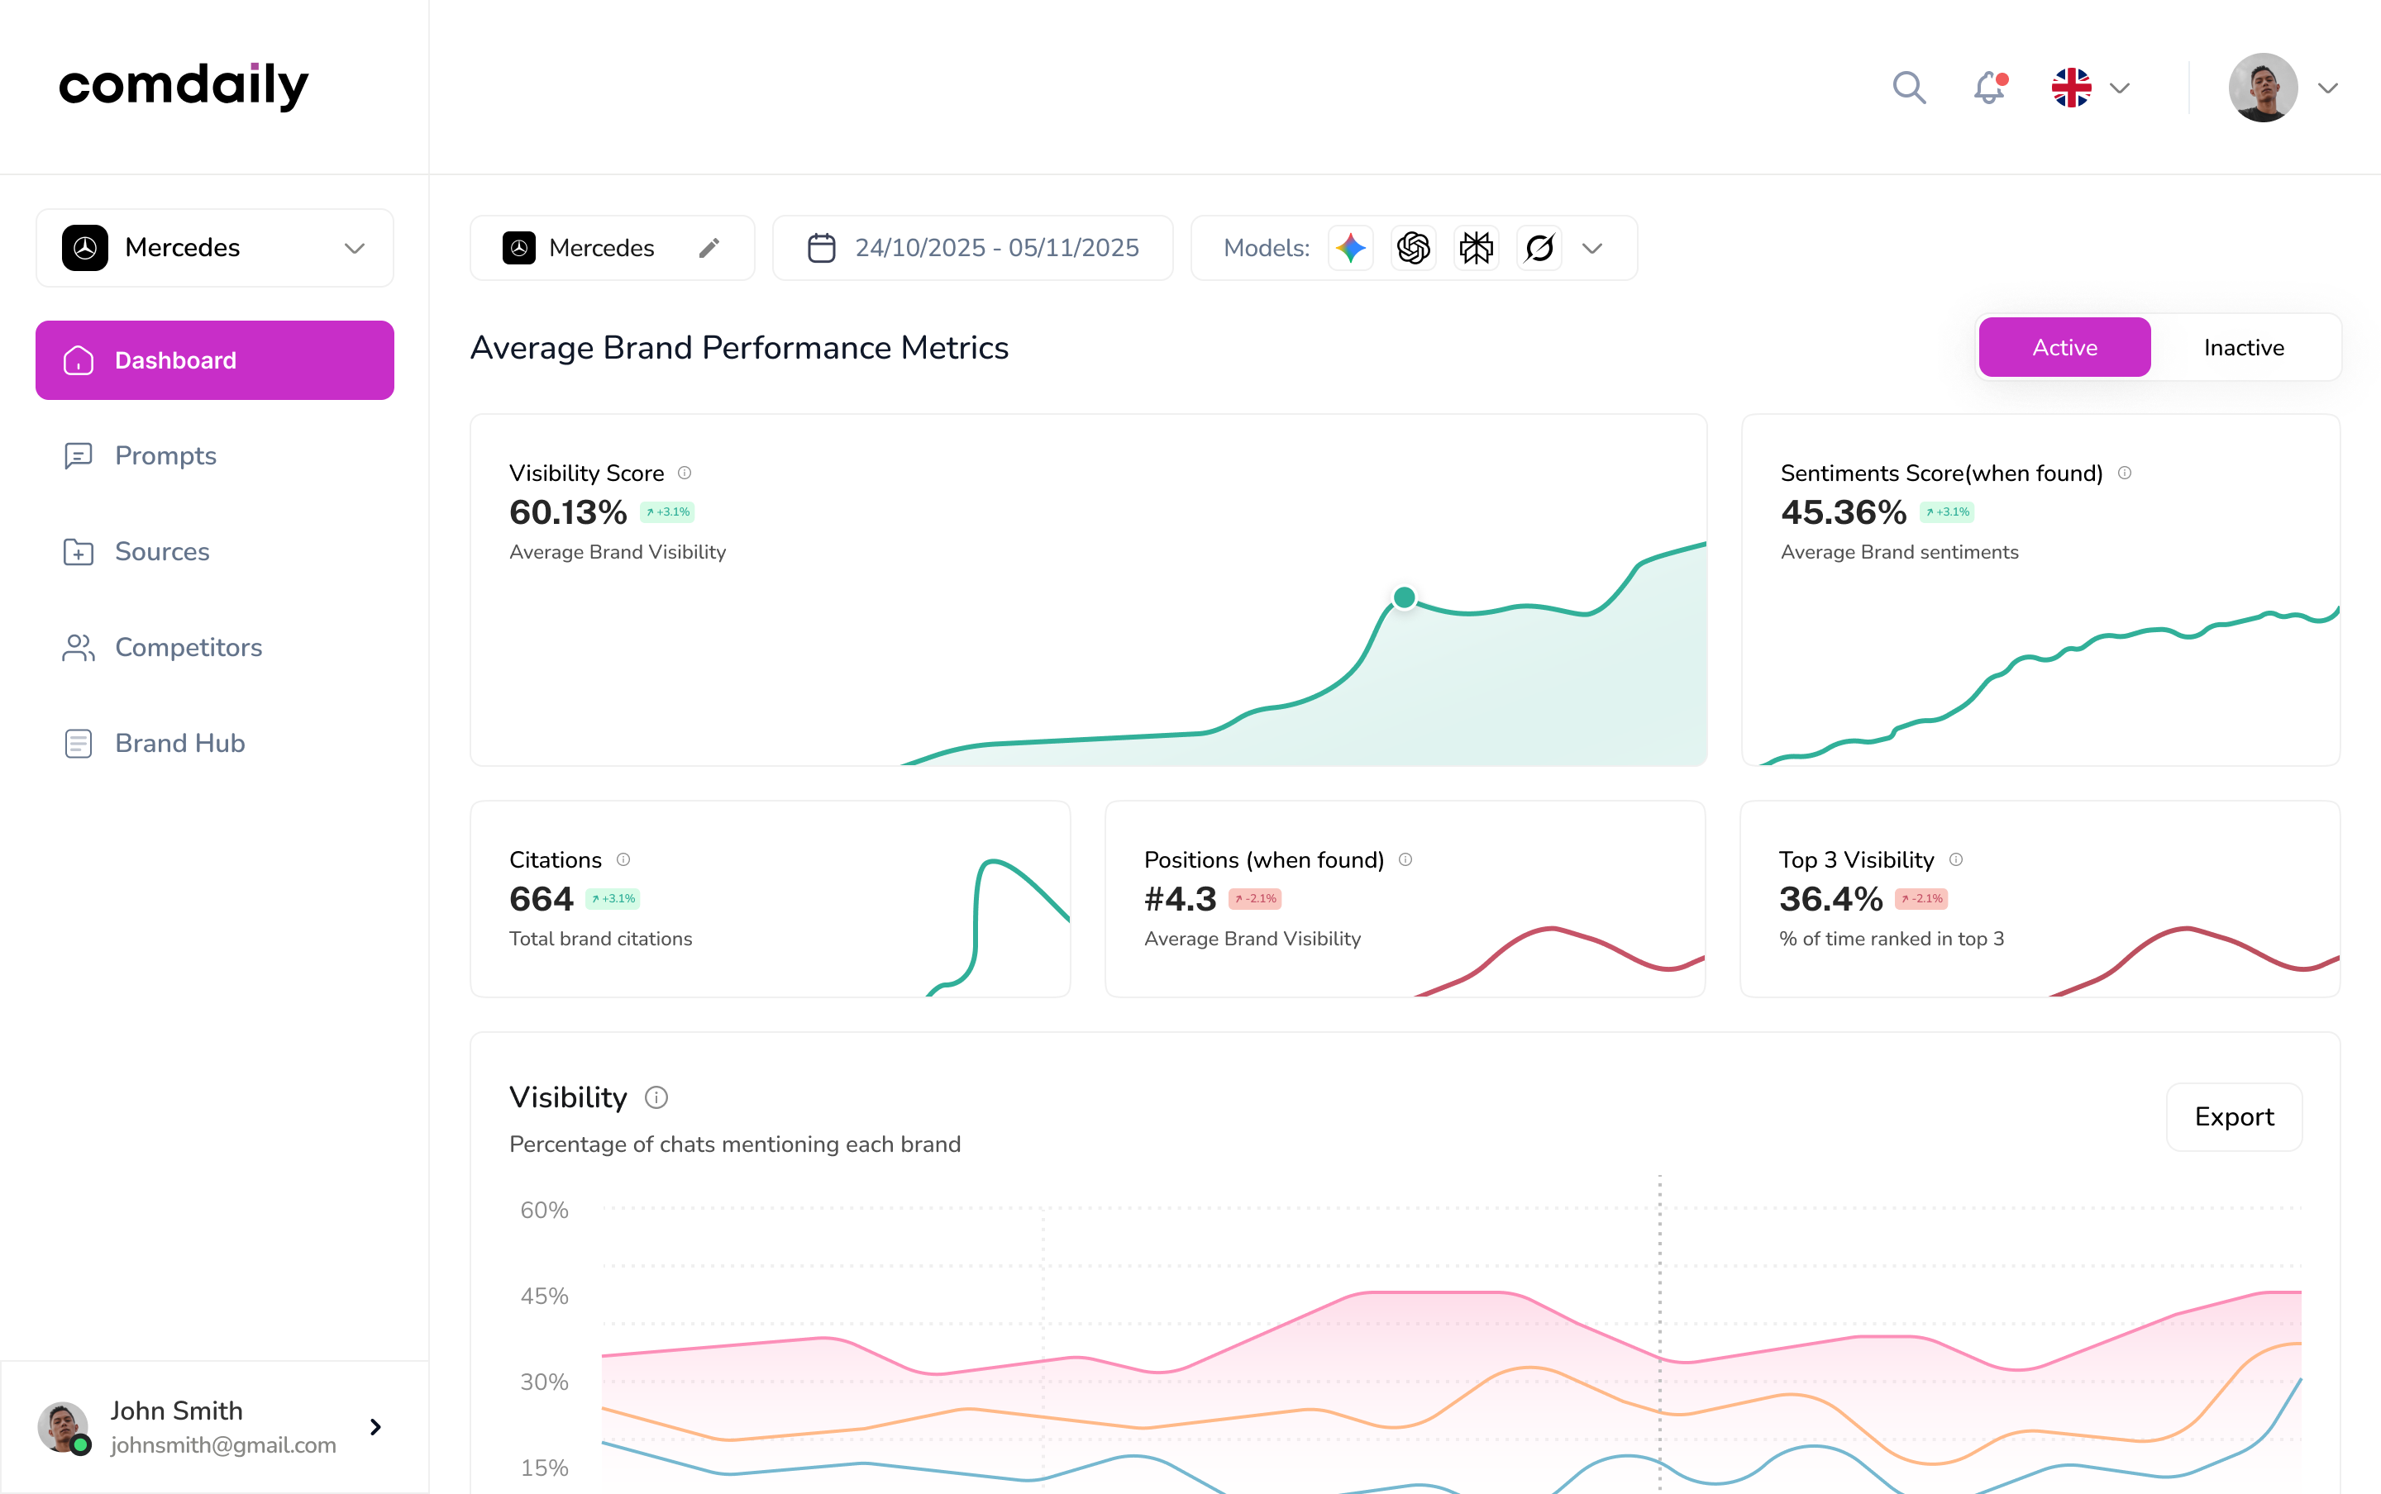Open the profile avatar menu chevron
The height and width of the screenshot is (1494, 2381).
2327,88
